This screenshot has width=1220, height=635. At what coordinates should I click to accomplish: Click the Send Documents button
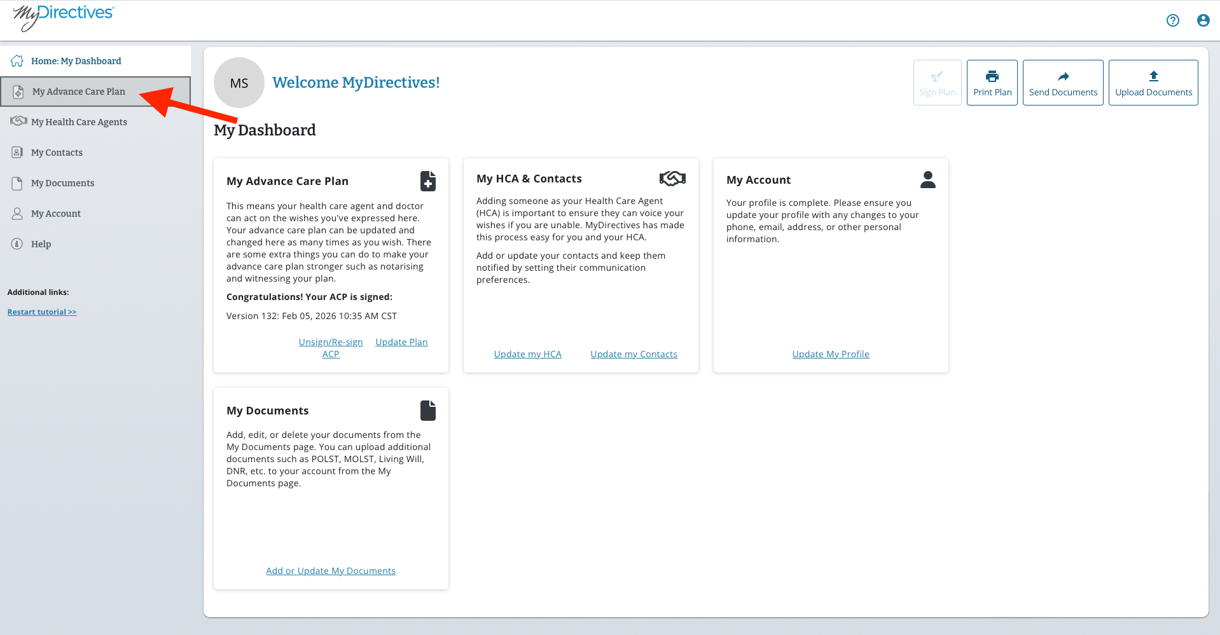click(1062, 83)
